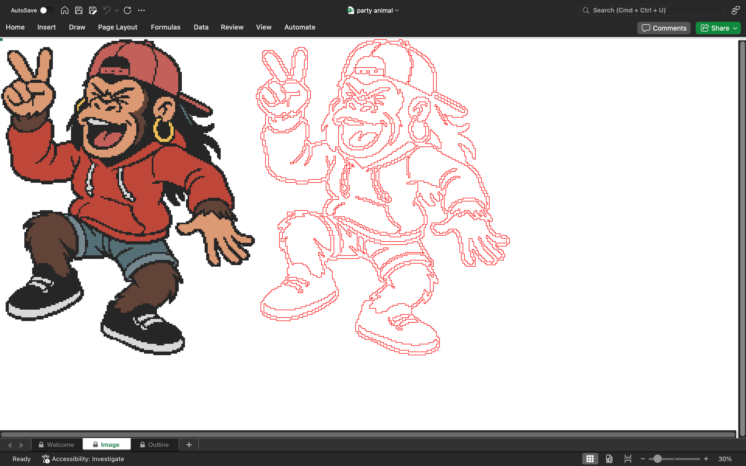Open the Undo history dropdown arrow
The image size is (746, 466).
coord(117,10)
